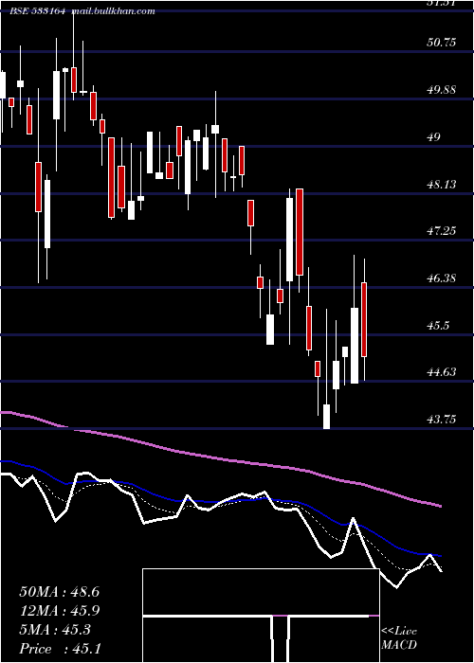Click the 45.5 price axis label
Screen dimensions: 474x663
click(x=438, y=326)
